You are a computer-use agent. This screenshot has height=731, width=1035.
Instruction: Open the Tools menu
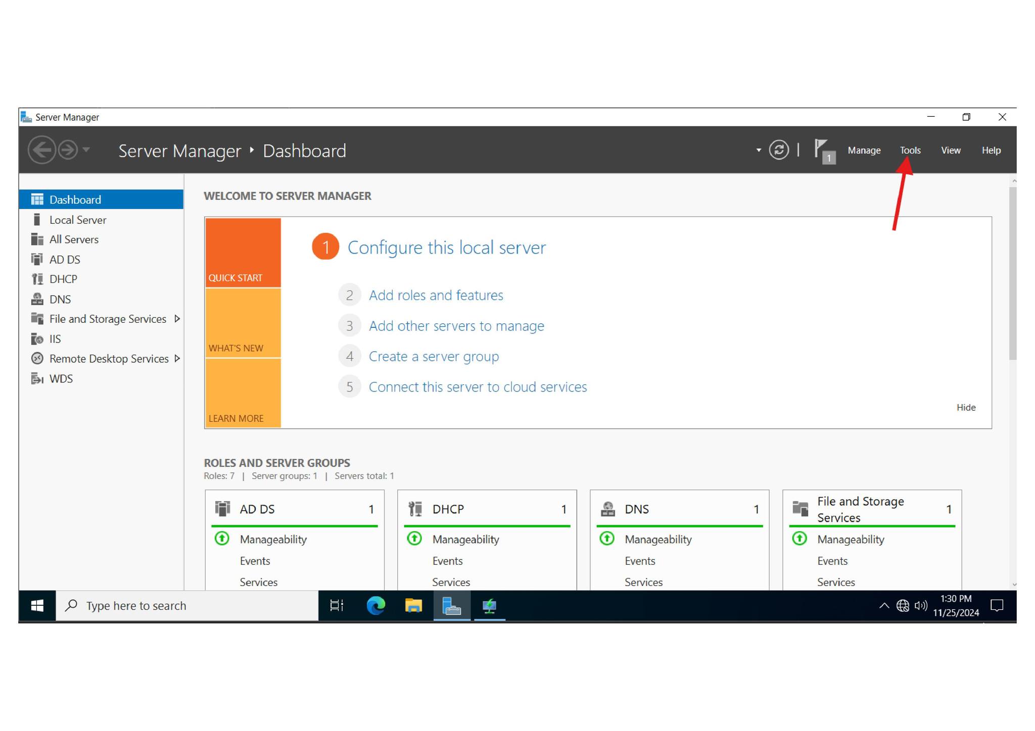pos(910,151)
